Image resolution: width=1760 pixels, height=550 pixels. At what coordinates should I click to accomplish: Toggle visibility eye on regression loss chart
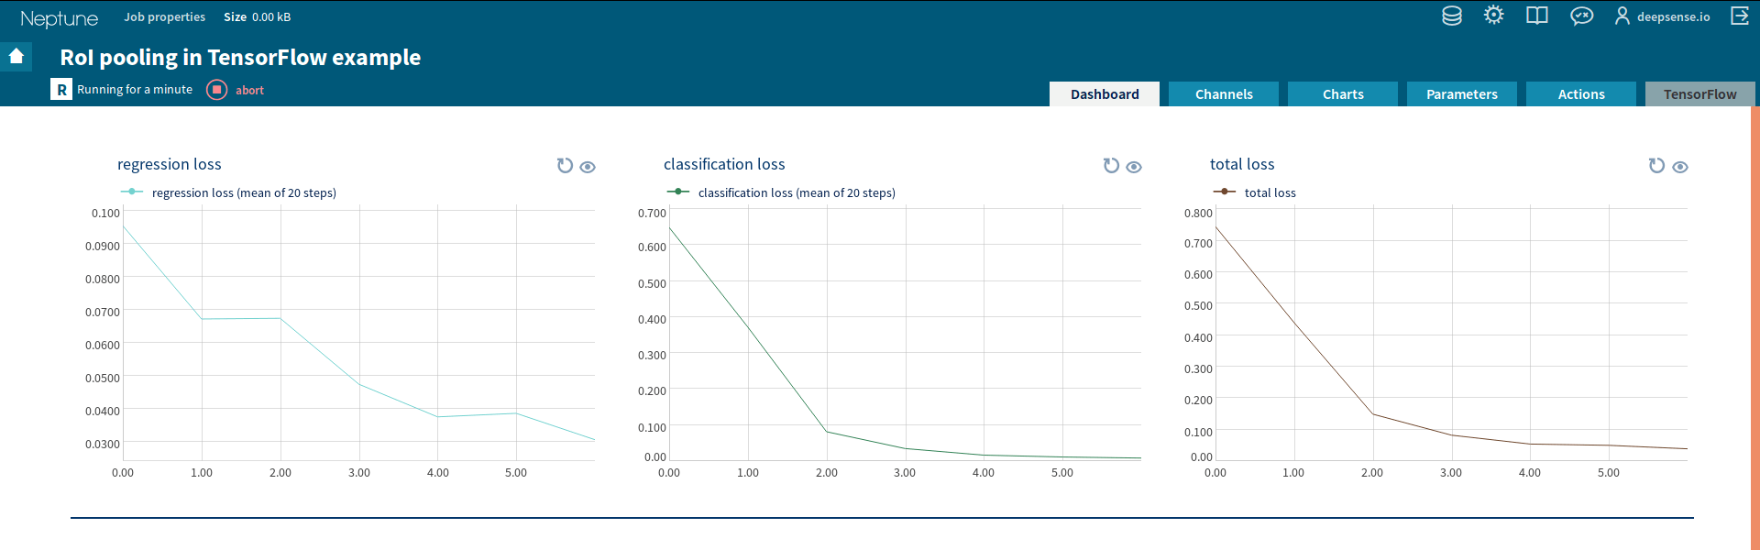588,167
